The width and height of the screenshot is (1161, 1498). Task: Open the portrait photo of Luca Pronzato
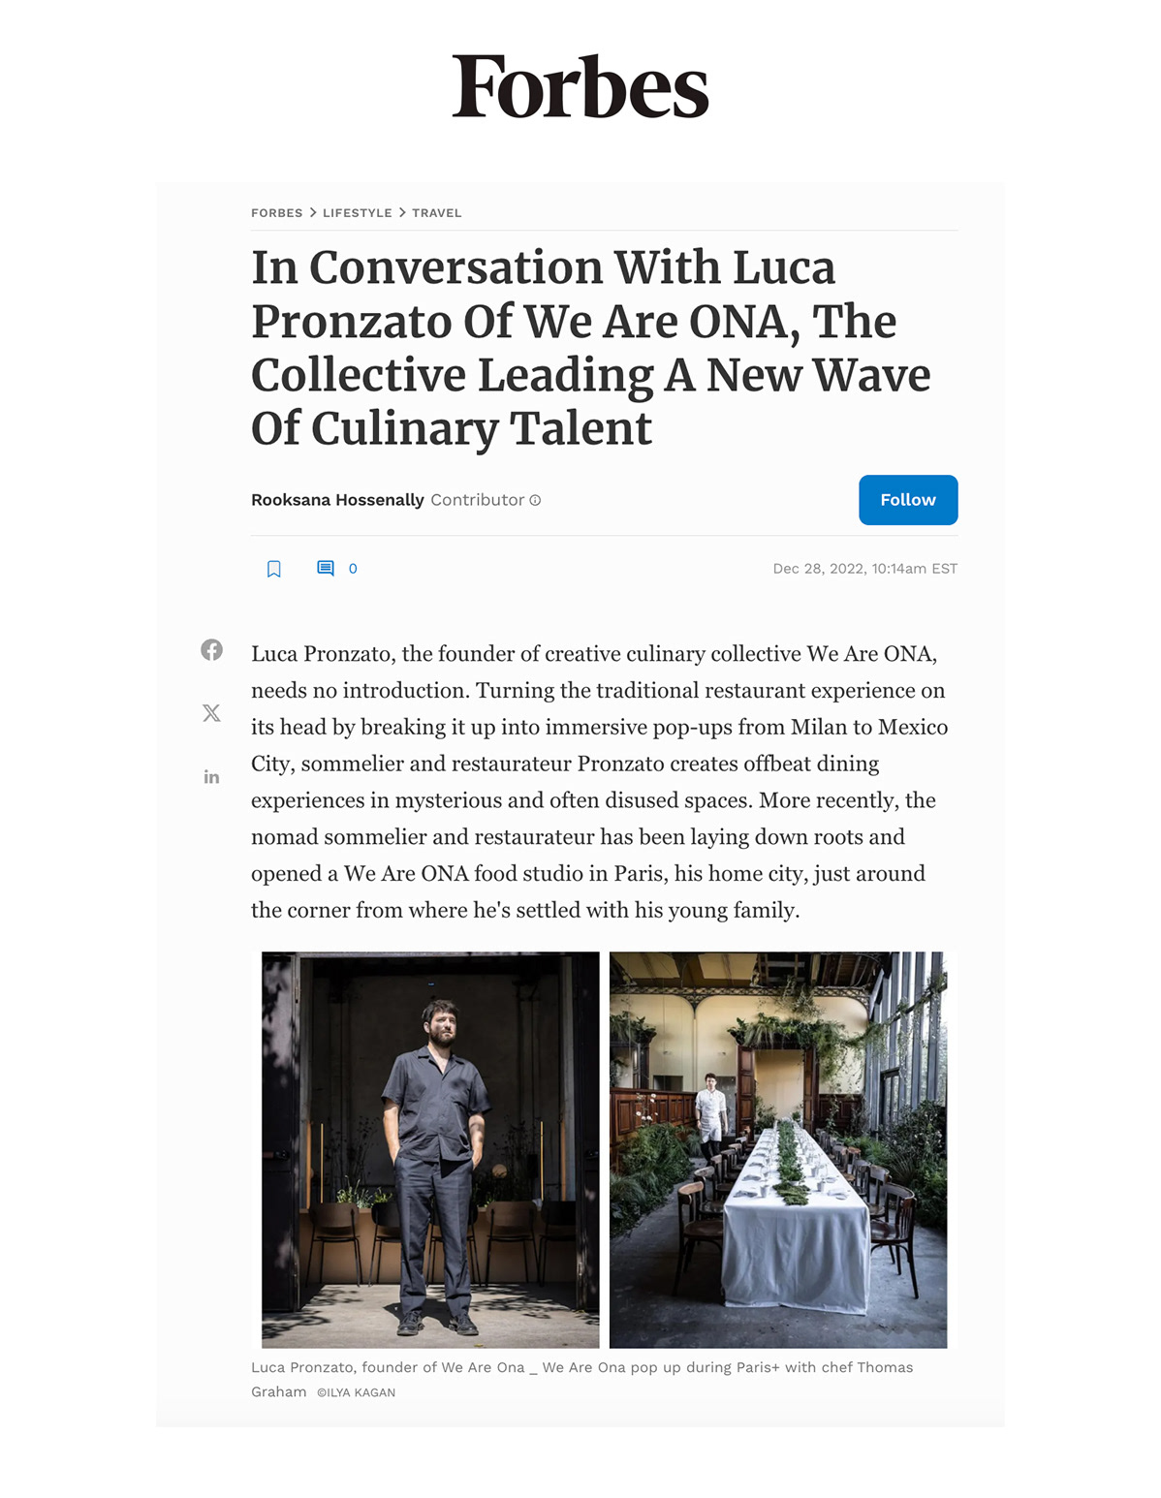click(430, 1149)
